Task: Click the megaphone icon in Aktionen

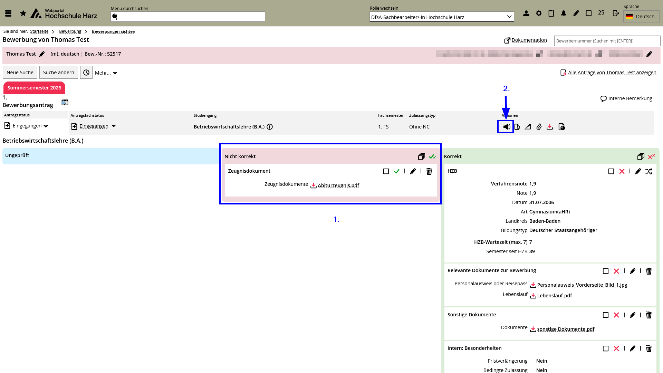Action: click(x=506, y=127)
